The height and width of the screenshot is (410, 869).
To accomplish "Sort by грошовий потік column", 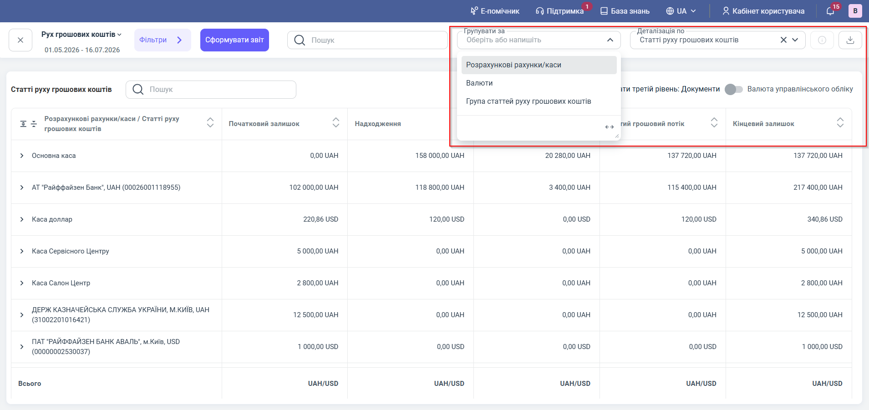I will click(x=714, y=122).
